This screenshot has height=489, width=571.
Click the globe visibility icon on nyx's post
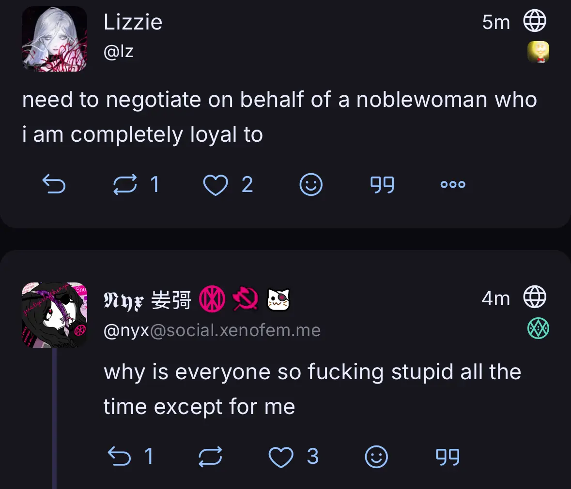pyautogui.click(x=535, y=296)
